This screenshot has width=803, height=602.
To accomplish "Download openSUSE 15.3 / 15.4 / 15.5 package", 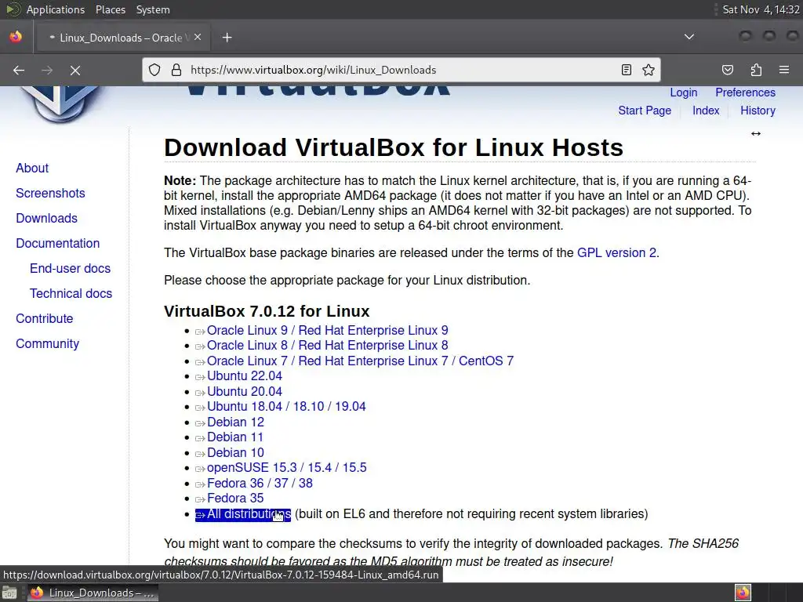I will click(x=287, y=468).
